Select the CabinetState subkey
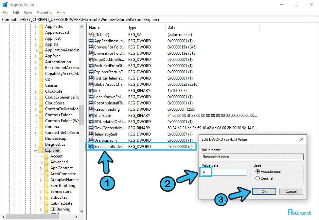 (x=61, y=203)
